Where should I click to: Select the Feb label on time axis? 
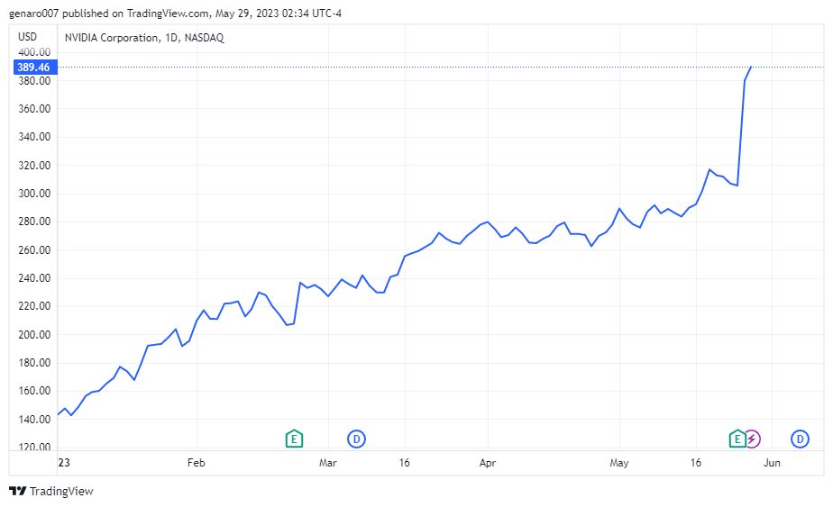196,462
